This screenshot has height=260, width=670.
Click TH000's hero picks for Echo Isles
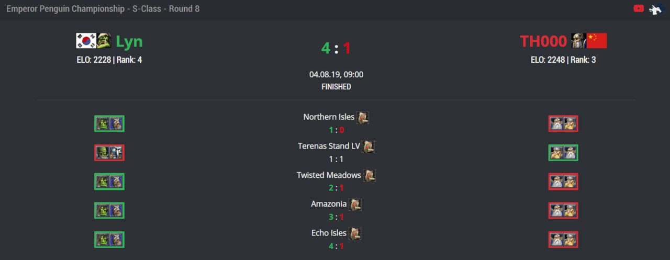point(563,240)
